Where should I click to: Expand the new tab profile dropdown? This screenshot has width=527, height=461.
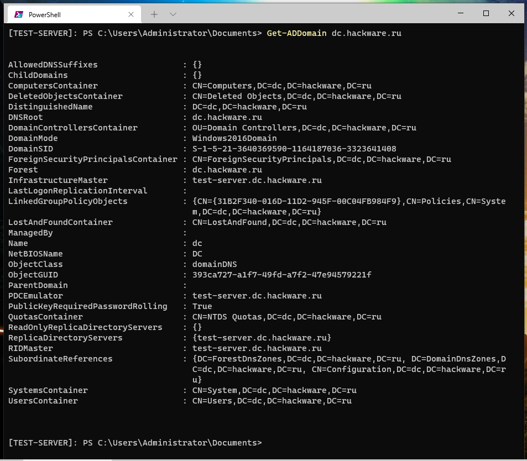tap(173, 14)
